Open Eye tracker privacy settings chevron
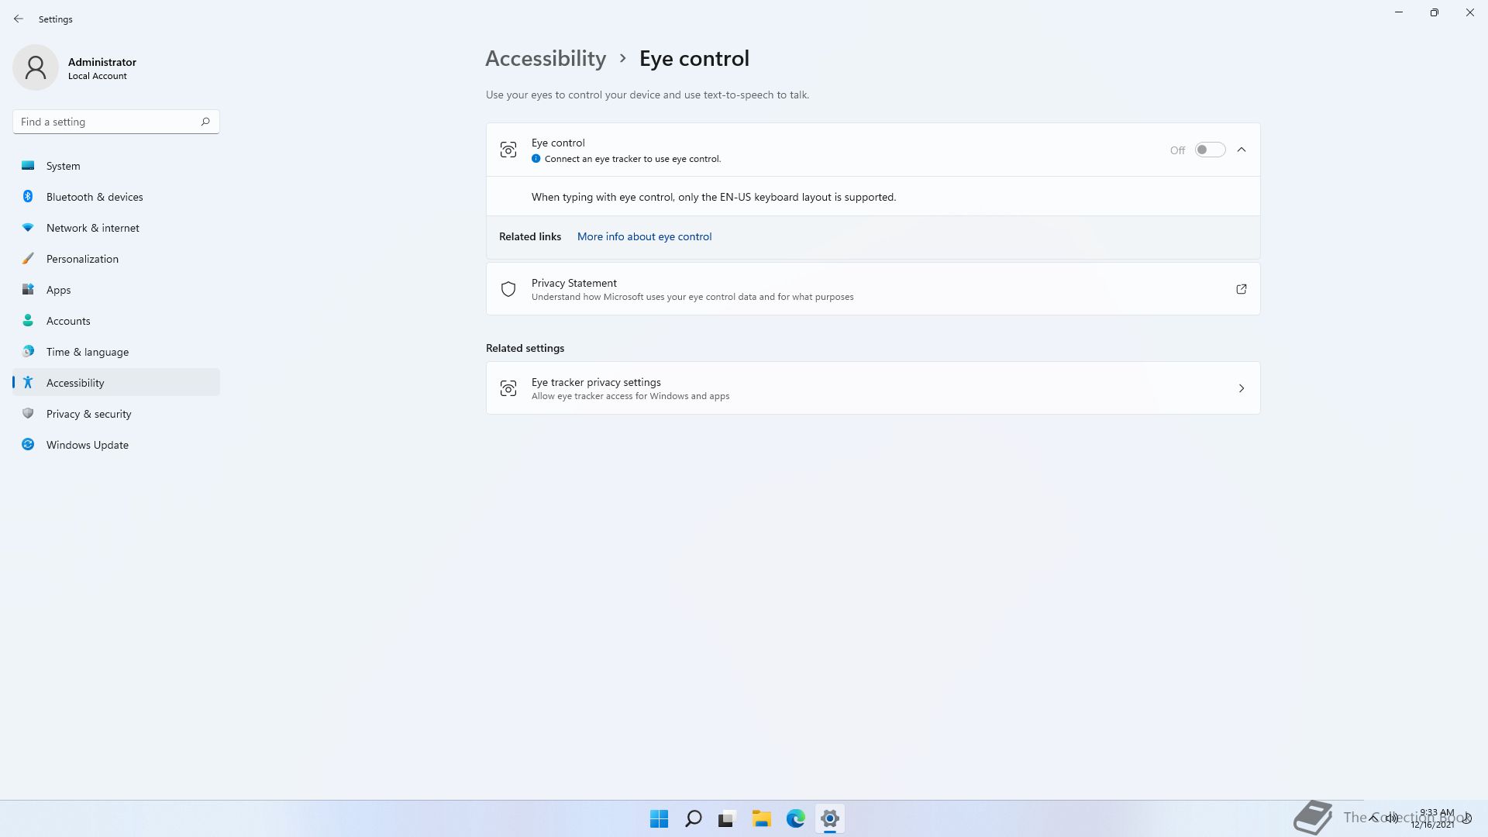 tap(1241, 388)
